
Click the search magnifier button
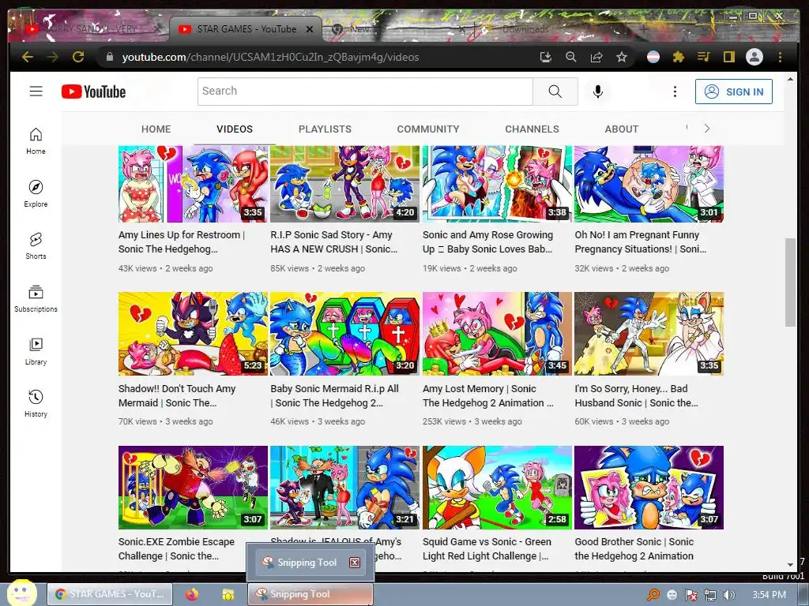(555, 92)
